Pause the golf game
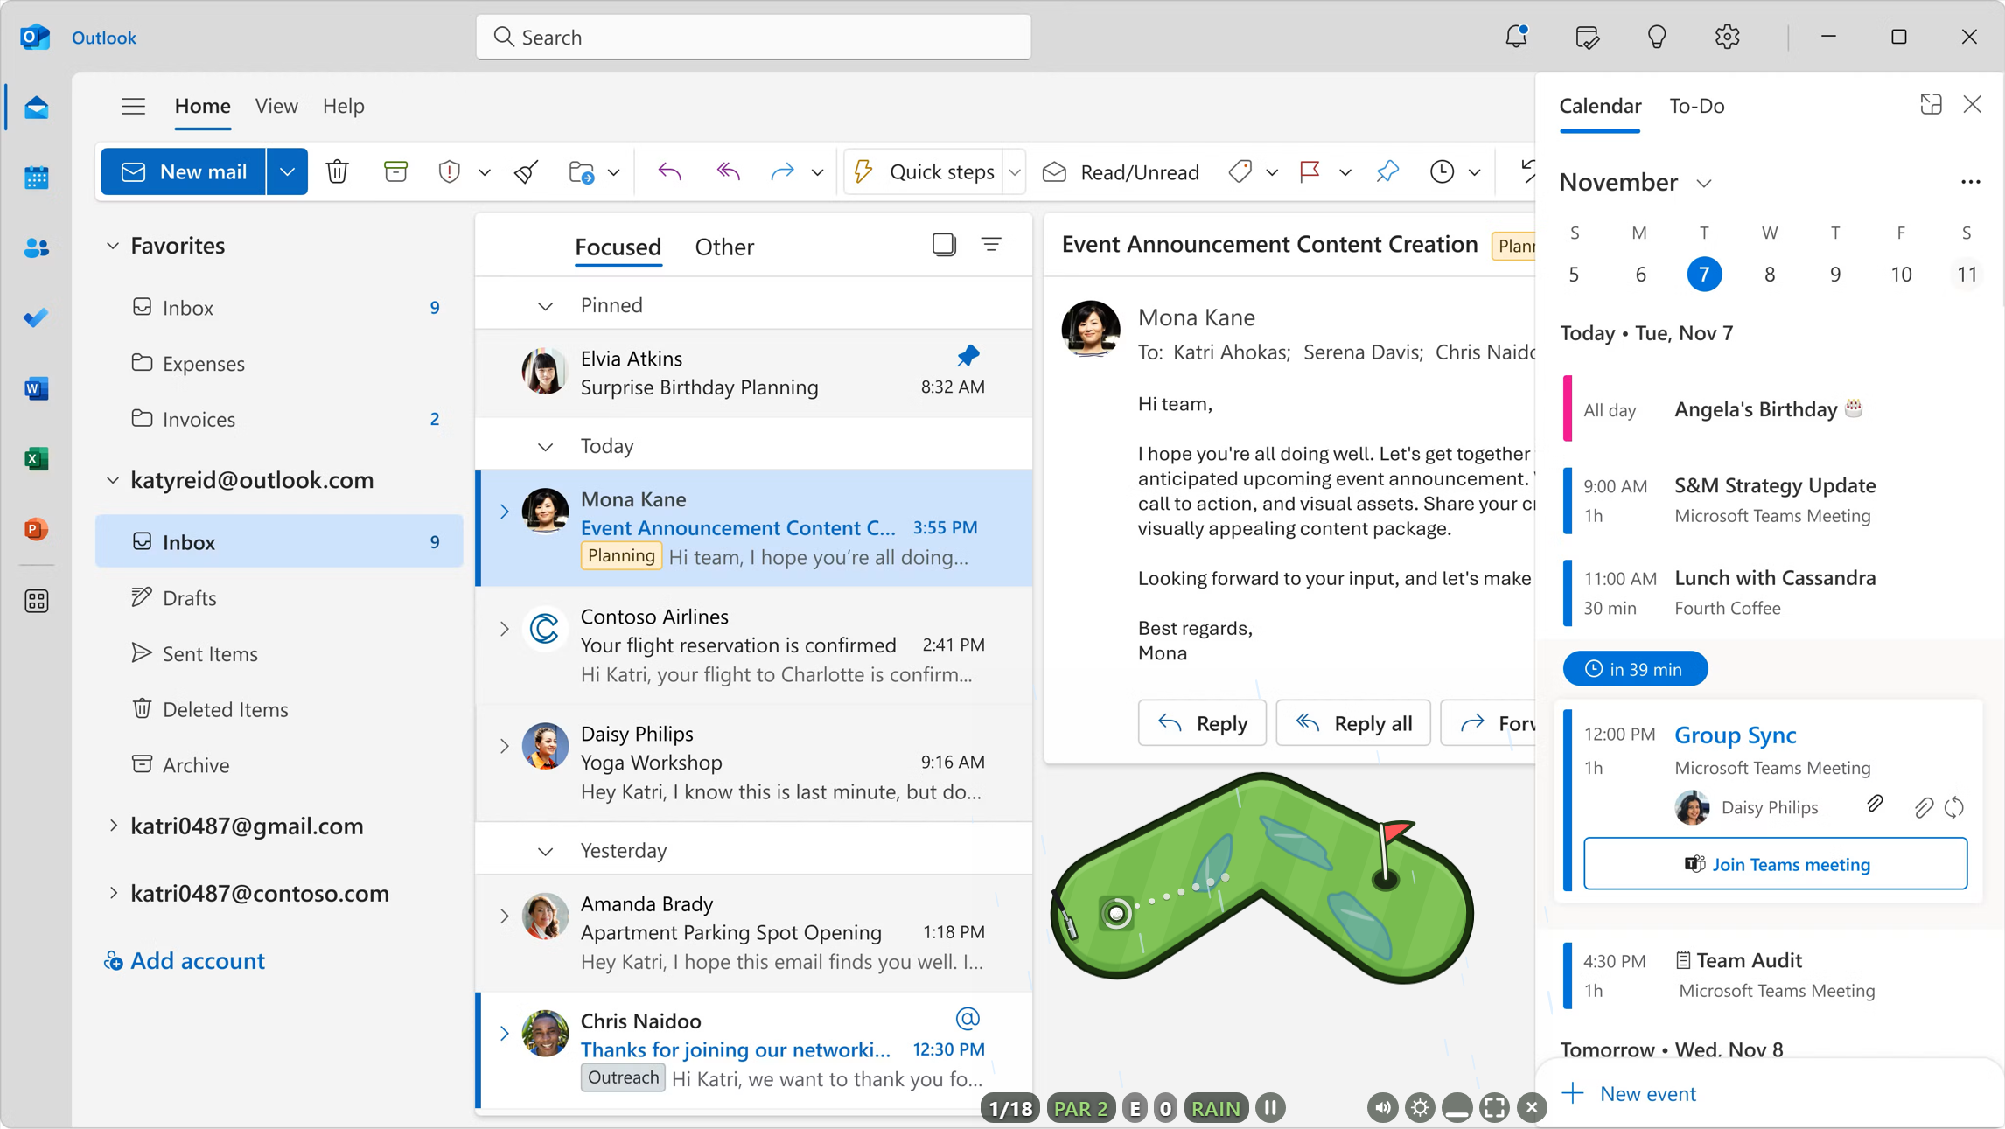Image resolution: width=2005 pixels, height=1129 pixels. point(1270,1108)
